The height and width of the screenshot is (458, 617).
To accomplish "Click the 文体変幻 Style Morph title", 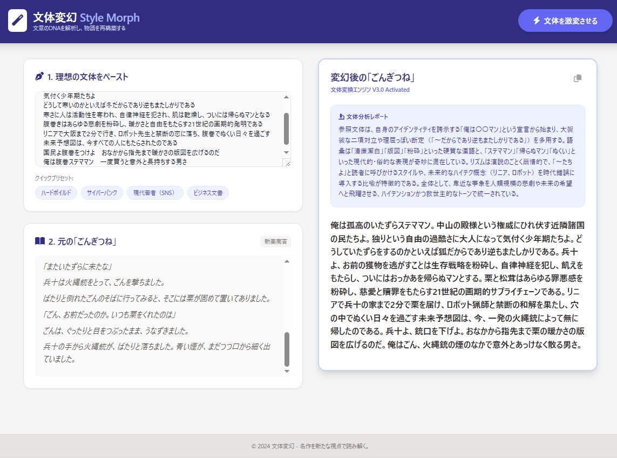I will 86,17.
